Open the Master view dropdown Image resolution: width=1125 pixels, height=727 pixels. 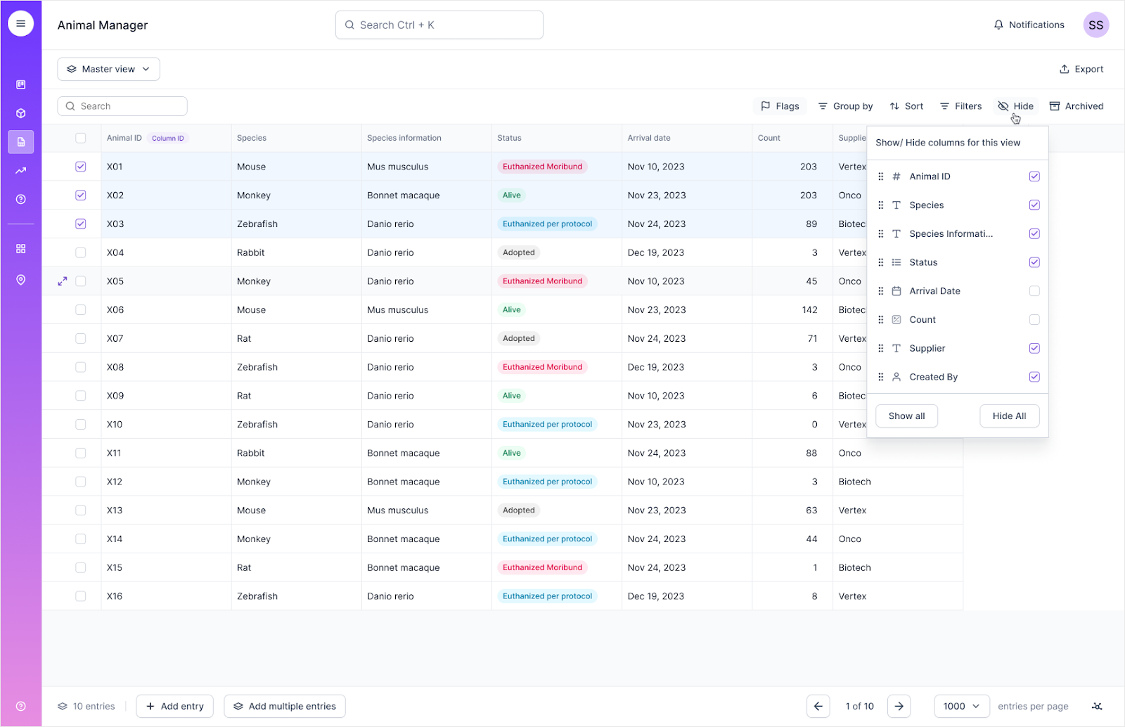(108, 69)
